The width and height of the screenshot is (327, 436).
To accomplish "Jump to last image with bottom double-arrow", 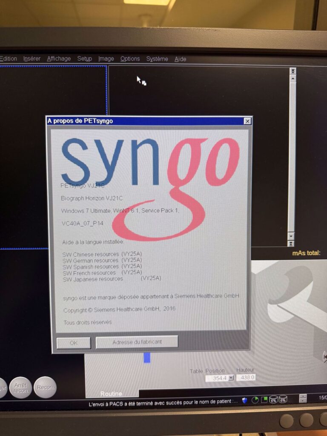I will pos(291,244).
